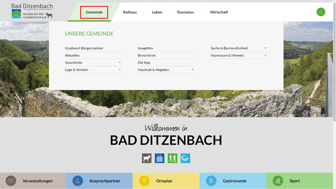Open the Leben menu

(157, 12)
